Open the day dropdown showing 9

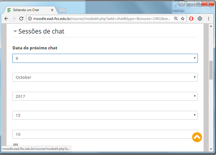[105, 58]
